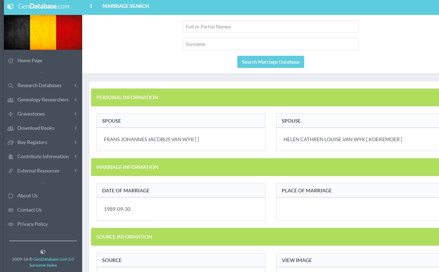This screenshot has width=439, height=272.
Task: Expand the External Resources submenu arrow
Action: pyautogui.click(x=75, y=171)
